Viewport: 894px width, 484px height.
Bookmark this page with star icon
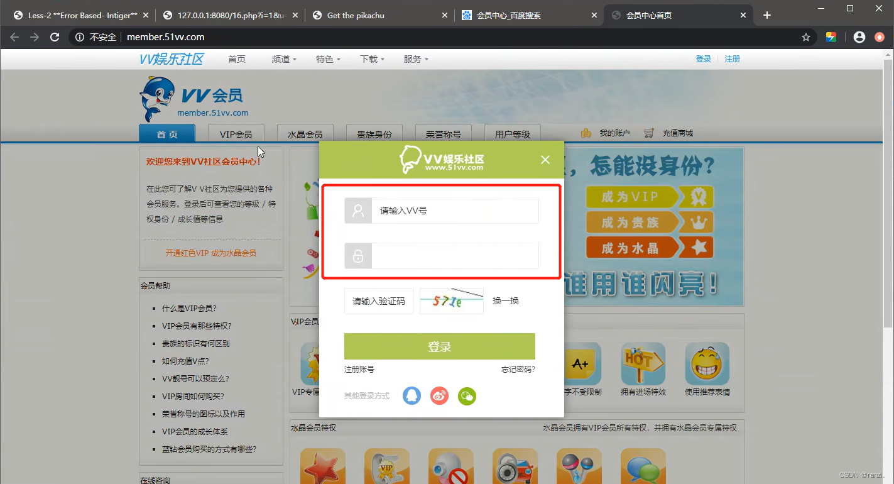click(806, 37)
